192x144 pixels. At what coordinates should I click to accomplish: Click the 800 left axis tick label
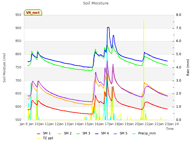pyautogui.click(x=18, y=54)
